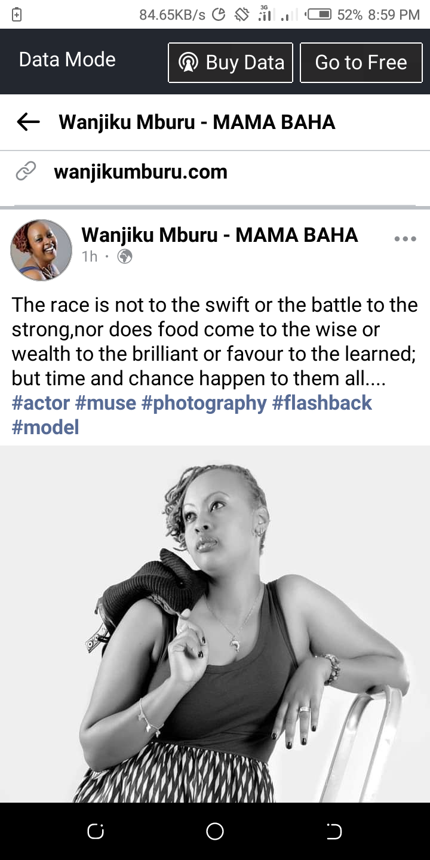Open the #flashback hashtag
The image size is (430, 860).
coord(322,403)
